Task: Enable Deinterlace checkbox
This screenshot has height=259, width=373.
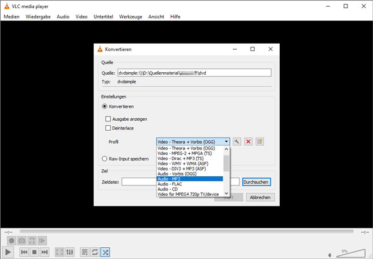Action: (x=108, y=128)
